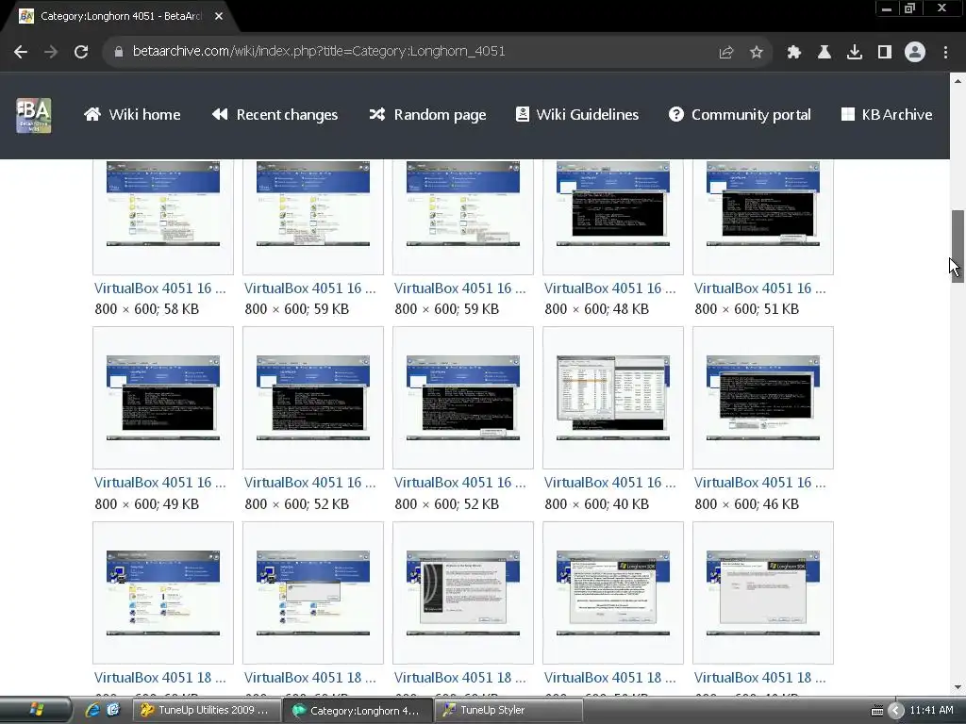Click the scrollbar down arrow
The height and width of the screenshot is (724, 966).
pyautogui.click(x=958, y=687)
